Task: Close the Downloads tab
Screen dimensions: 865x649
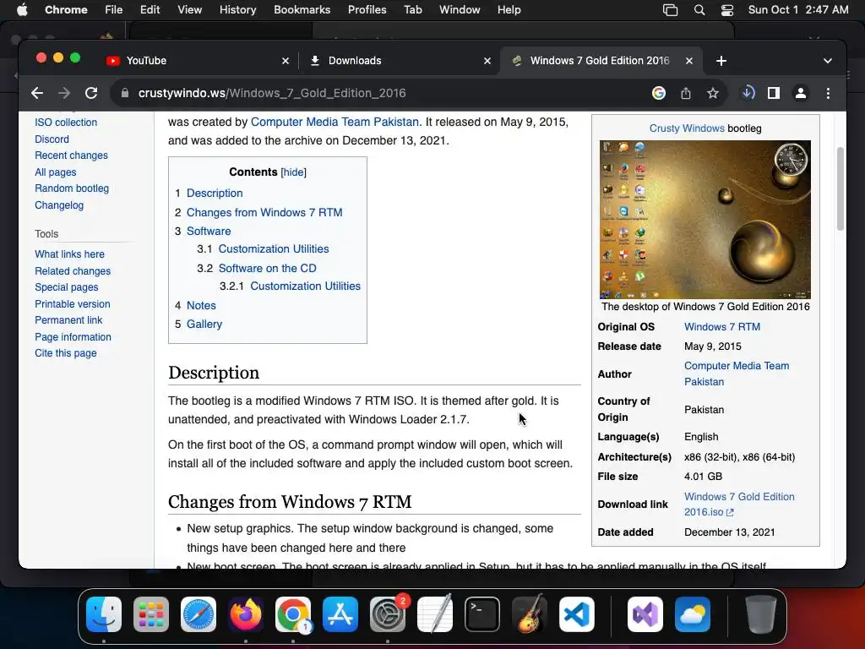Action: click(x=487, y=61)
